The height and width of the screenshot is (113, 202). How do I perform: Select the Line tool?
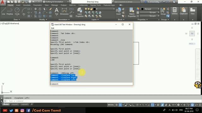3,11
